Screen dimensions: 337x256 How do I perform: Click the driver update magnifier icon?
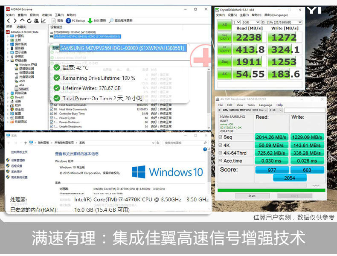[111, 20]
